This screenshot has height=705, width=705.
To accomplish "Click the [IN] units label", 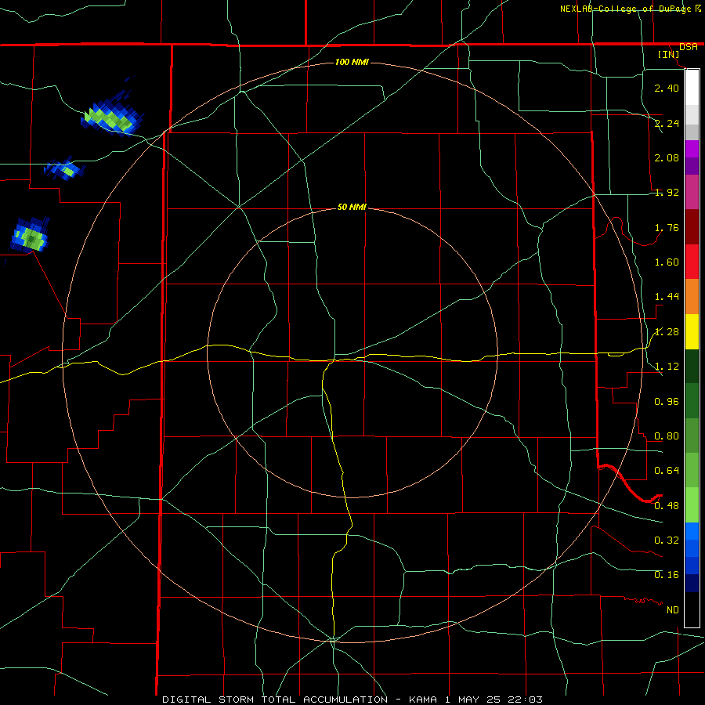I will pyautogui.click(x=668, y=54).
